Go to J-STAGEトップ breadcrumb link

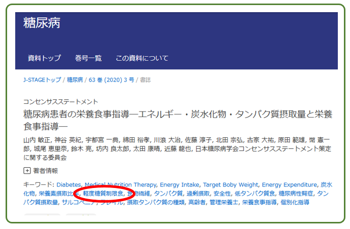[x=42, y=80]
